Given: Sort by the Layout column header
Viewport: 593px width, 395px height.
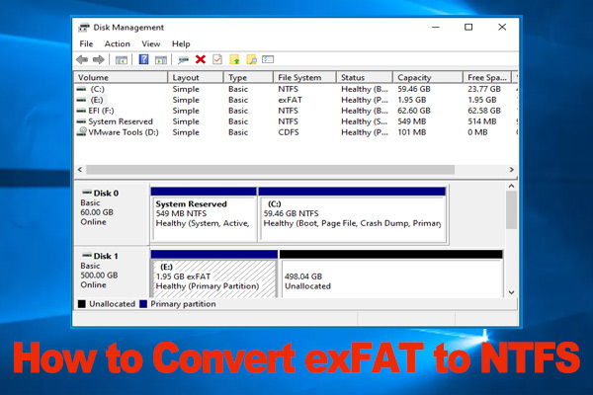Looking at the screenshot, I should (x=196, y=77).
